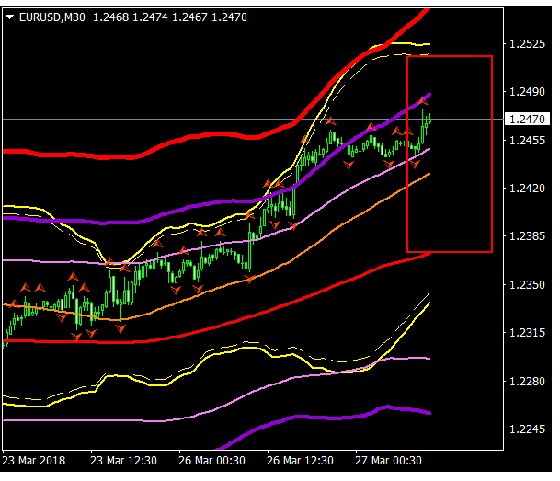560x481 pixels.
Task: Click the 1.2525 price axis label
Action: (530, 43)
